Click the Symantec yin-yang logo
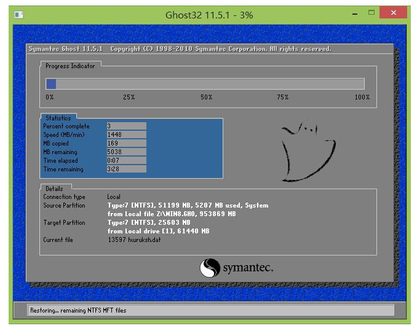 coord(210,268)
